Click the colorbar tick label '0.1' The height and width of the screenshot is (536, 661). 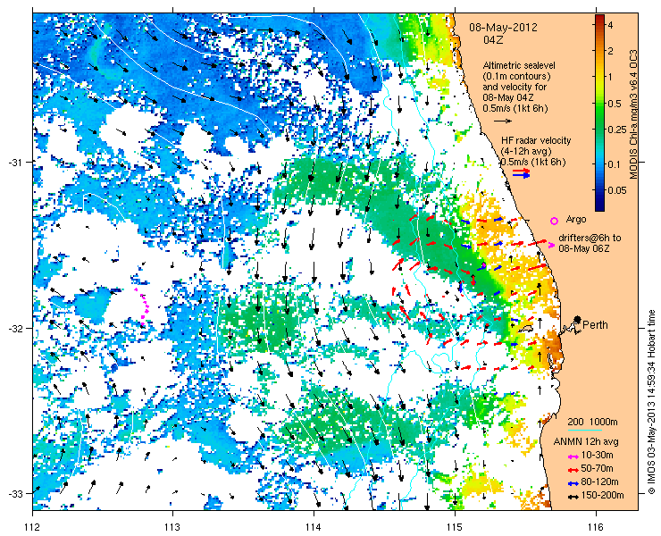615,164
